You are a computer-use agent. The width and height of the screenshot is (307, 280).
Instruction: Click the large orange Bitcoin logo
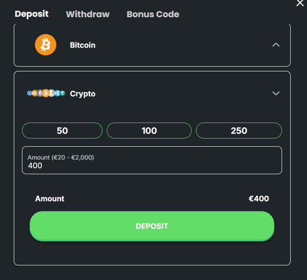(46, 45)
